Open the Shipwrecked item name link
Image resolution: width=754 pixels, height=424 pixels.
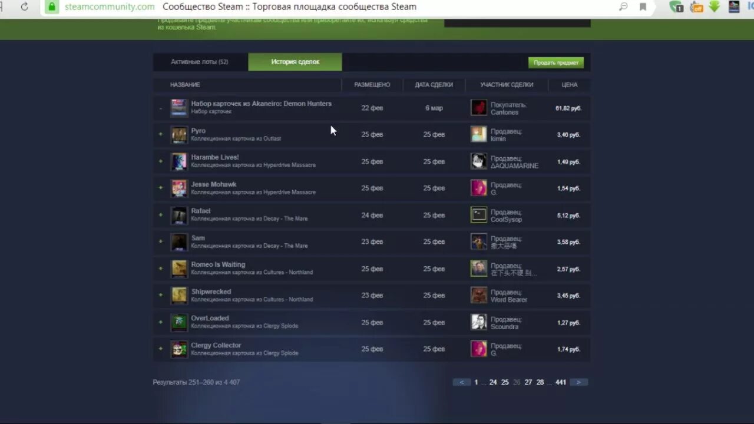(211, 291)
